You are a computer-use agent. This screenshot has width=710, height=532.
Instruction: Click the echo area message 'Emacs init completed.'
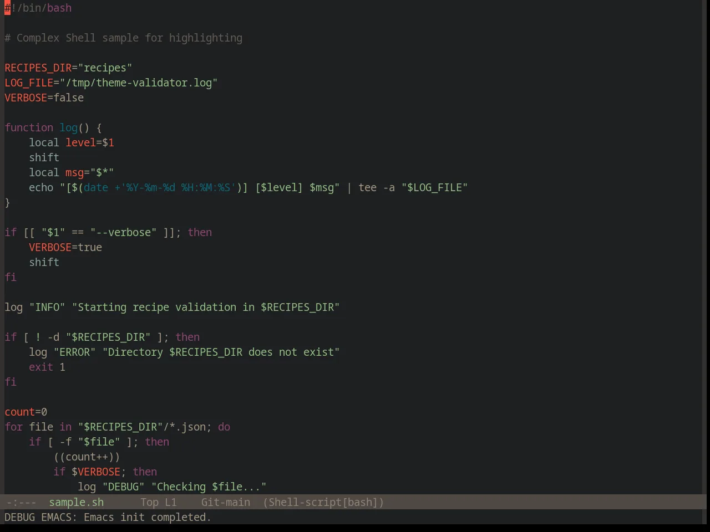(148, 517)
